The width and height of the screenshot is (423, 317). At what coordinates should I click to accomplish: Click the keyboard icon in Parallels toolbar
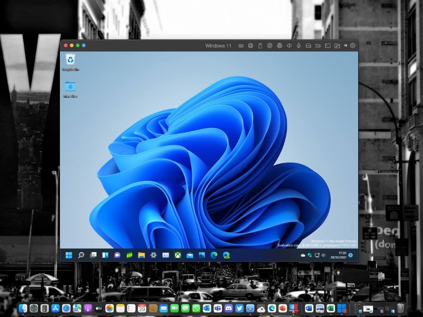pyautogui.click(x=241, y=46)
